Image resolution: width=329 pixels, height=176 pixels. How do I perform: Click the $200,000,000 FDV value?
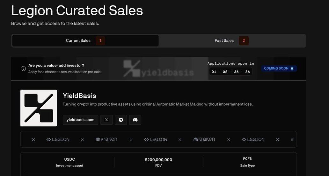click(158, 160)
